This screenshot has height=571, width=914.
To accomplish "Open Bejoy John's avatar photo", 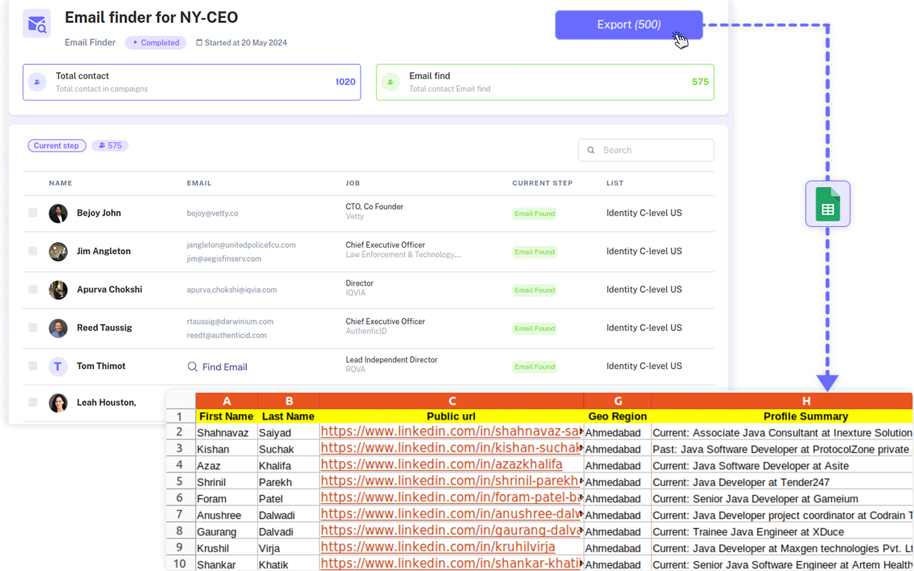I will [58, 213].
